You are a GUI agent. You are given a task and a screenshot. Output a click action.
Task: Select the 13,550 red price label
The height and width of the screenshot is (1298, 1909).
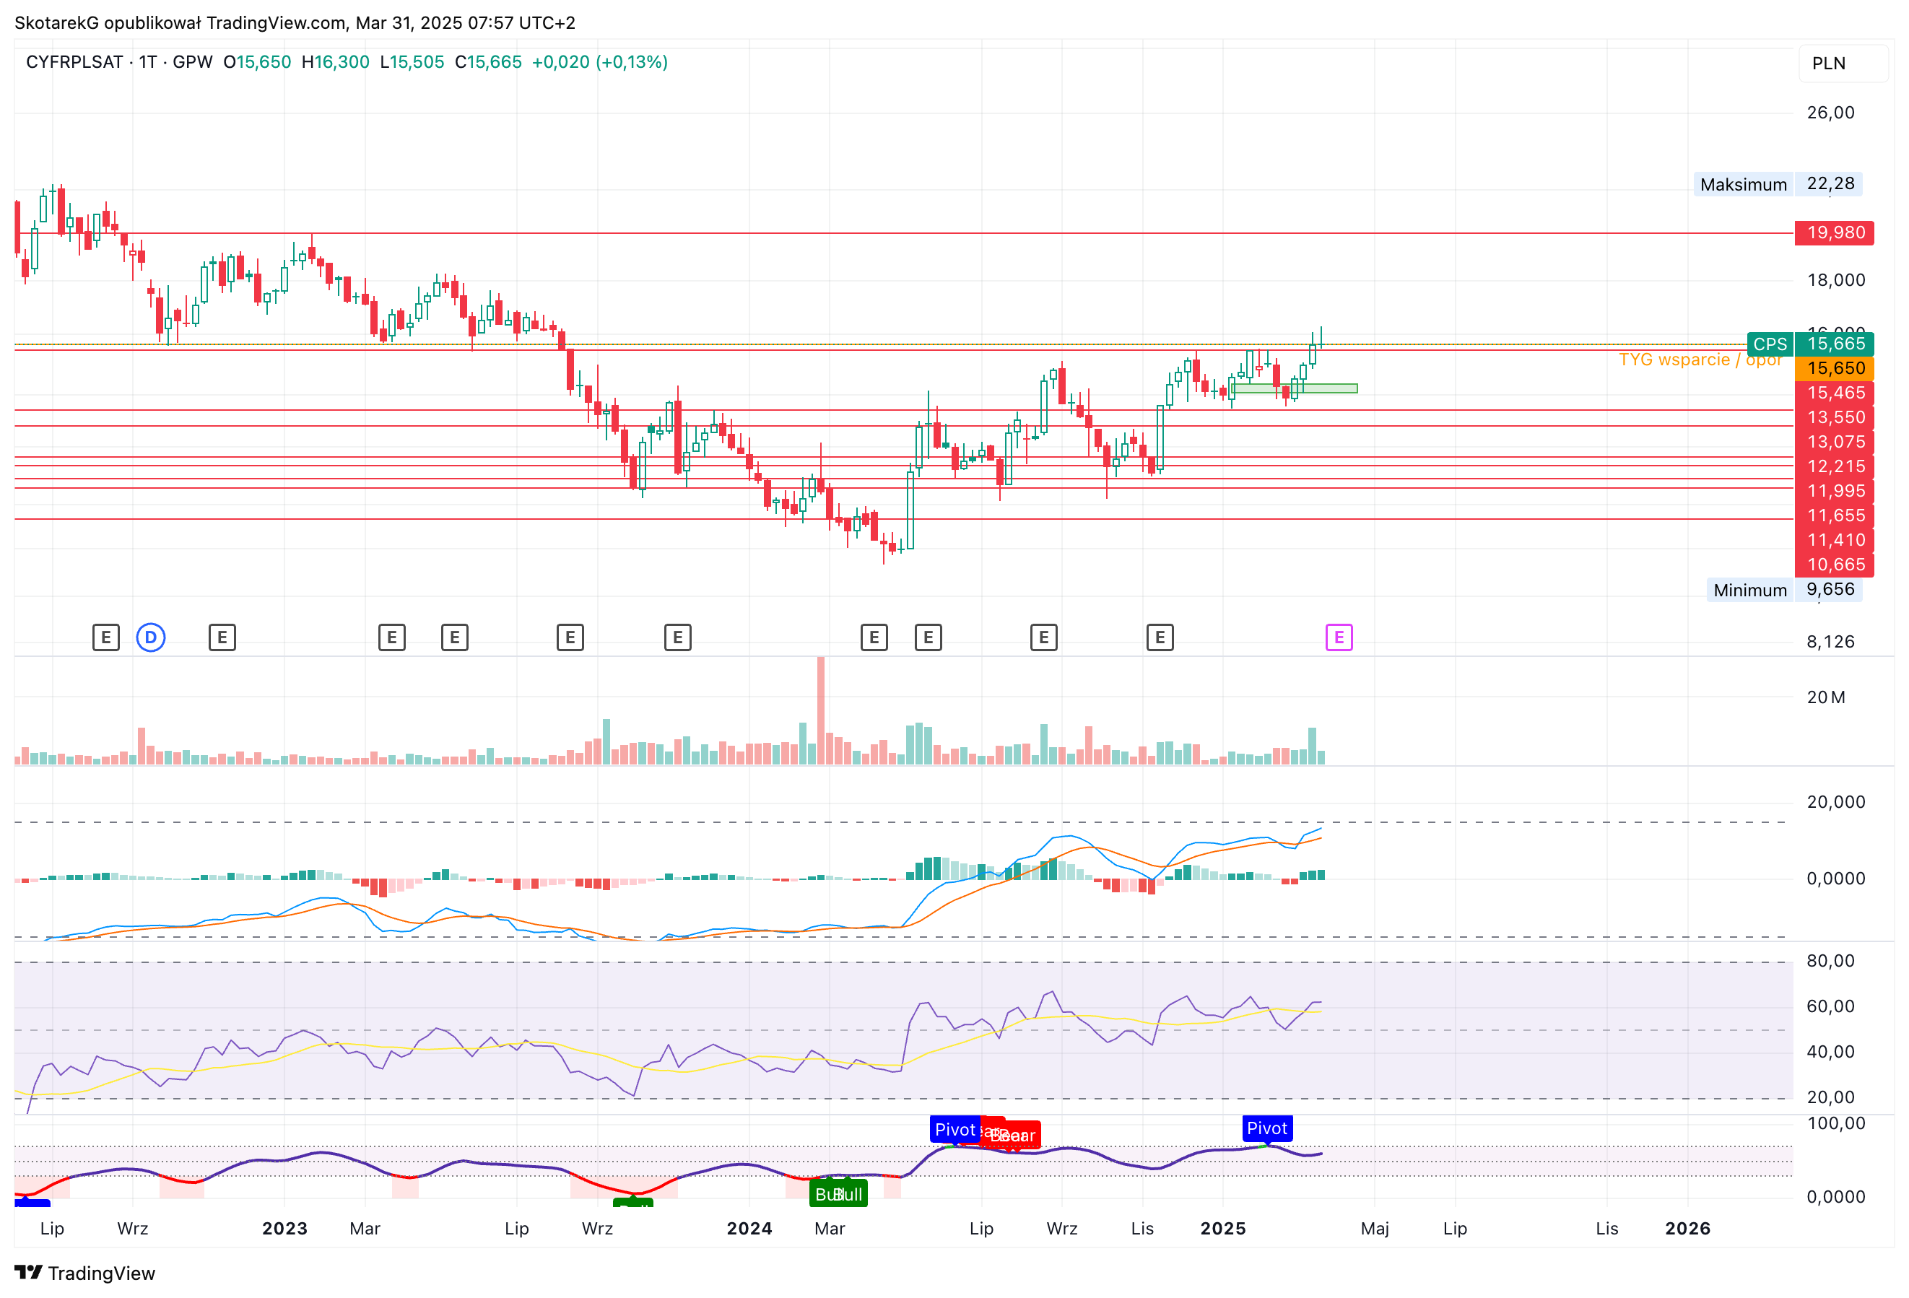click(1835, 417)
